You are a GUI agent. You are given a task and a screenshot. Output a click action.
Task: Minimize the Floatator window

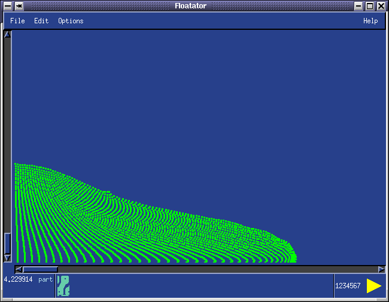[358, 6]
